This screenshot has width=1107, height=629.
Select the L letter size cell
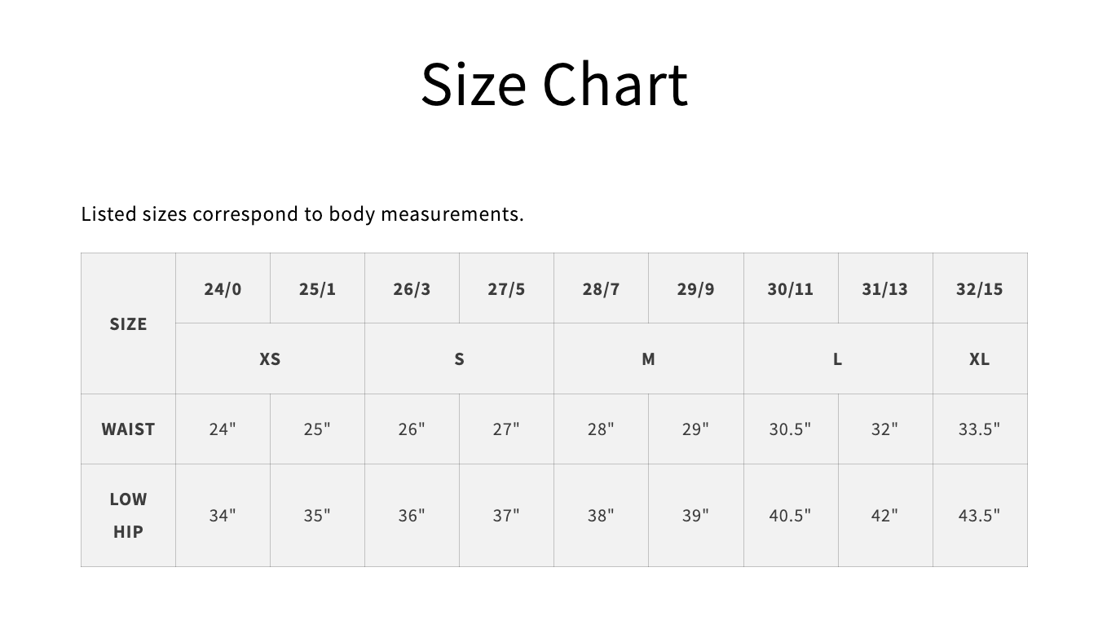[x=837, y=359]
